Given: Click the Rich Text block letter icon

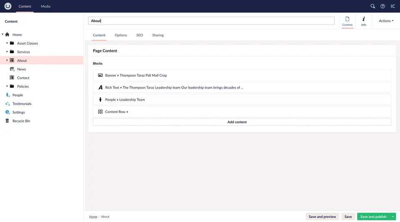Looking at the screenshot, I should tap(100, 87).
